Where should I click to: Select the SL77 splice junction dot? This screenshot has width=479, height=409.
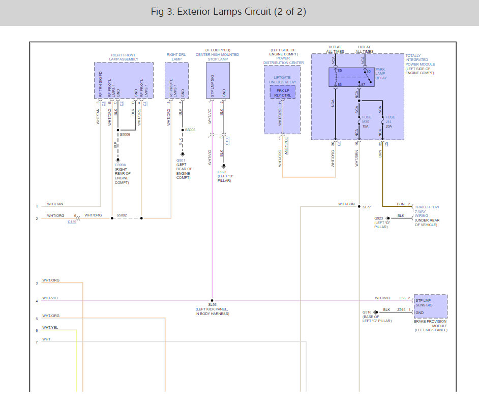[359, 207]
